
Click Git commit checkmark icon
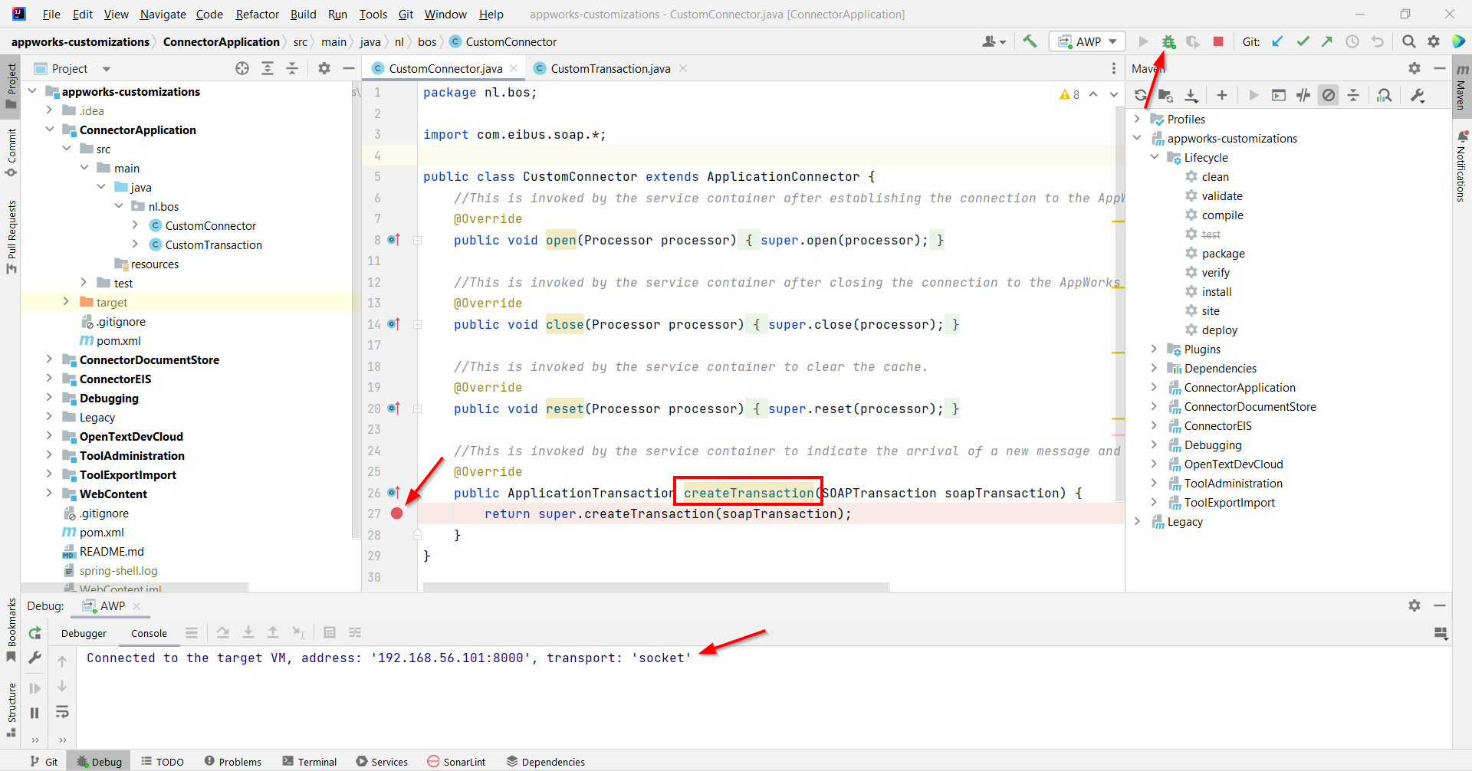[x=1303, y=42]
